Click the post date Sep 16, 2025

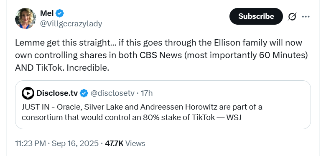[75, 143]
